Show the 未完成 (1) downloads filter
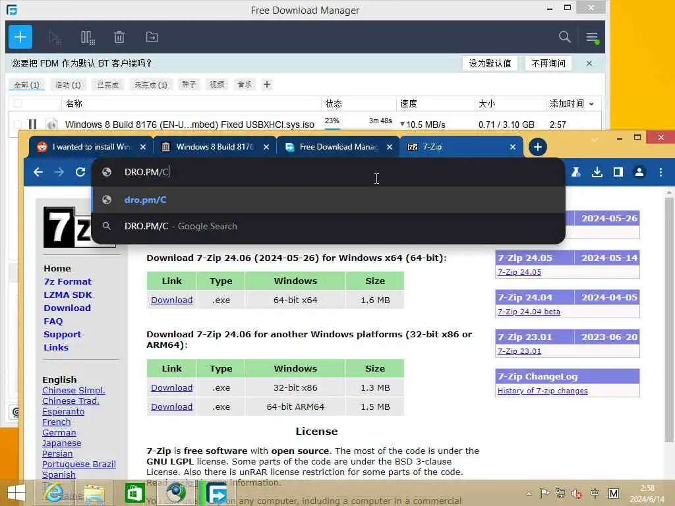675x506 pixels. tap(151, 85)
